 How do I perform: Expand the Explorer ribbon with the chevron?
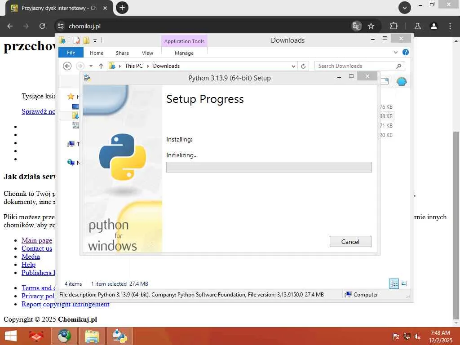(x=395, y=52)
